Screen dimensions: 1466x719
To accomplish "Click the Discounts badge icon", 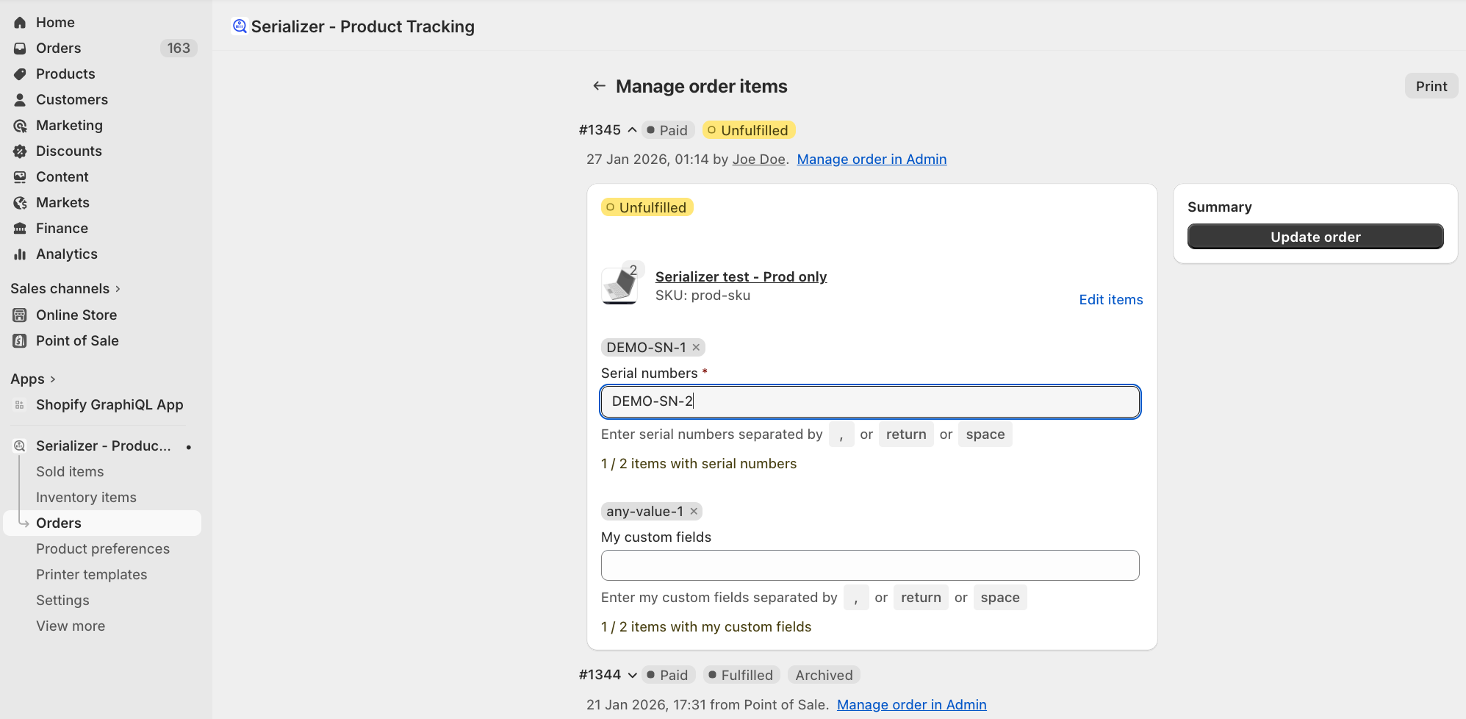I will point(20,151).
